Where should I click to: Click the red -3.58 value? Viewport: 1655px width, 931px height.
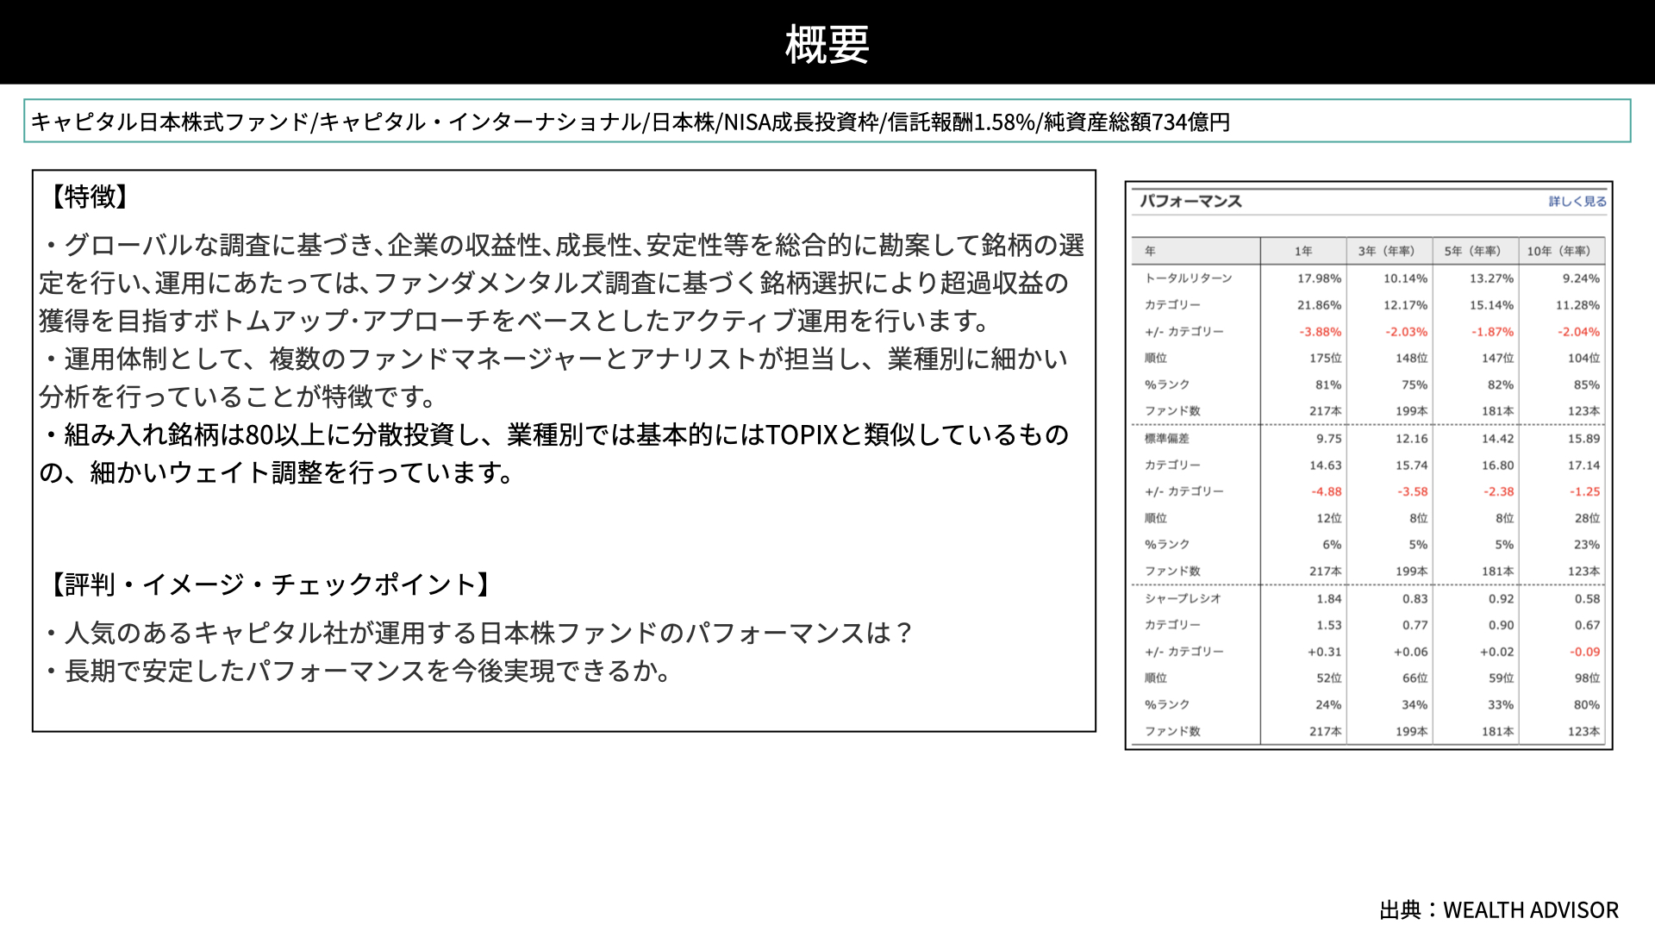click(x=1413, y=491)
